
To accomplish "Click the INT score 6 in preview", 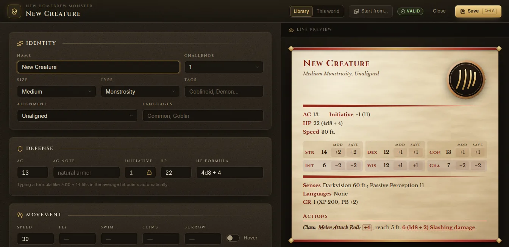I will [324, 165].
